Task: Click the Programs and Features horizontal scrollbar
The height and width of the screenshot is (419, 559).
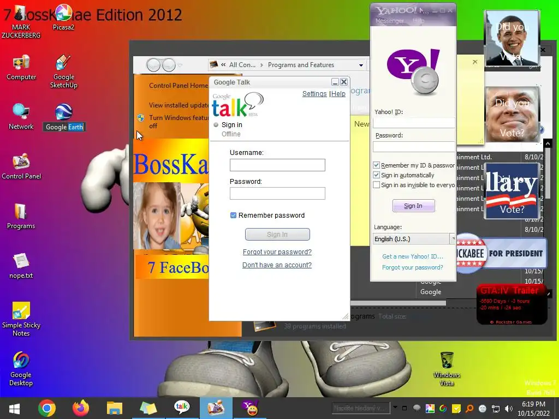Action: (398, 303)
